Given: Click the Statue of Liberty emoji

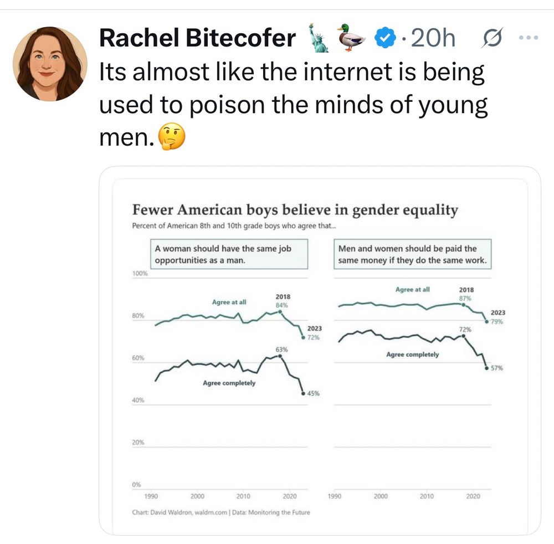Looking at the screenshot, I should coord(318,38).
